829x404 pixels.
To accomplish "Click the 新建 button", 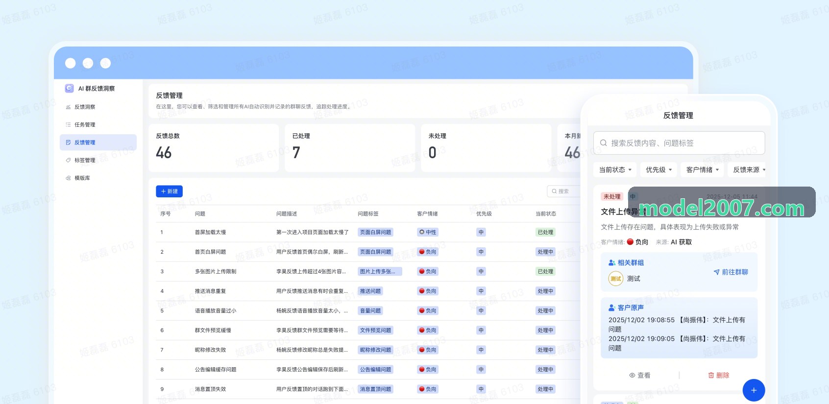I will pos(169,191).
